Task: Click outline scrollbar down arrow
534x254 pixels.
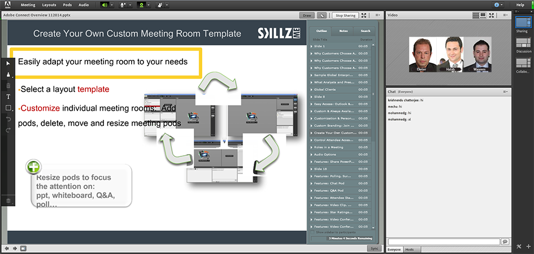Action: tap(374, 227)
